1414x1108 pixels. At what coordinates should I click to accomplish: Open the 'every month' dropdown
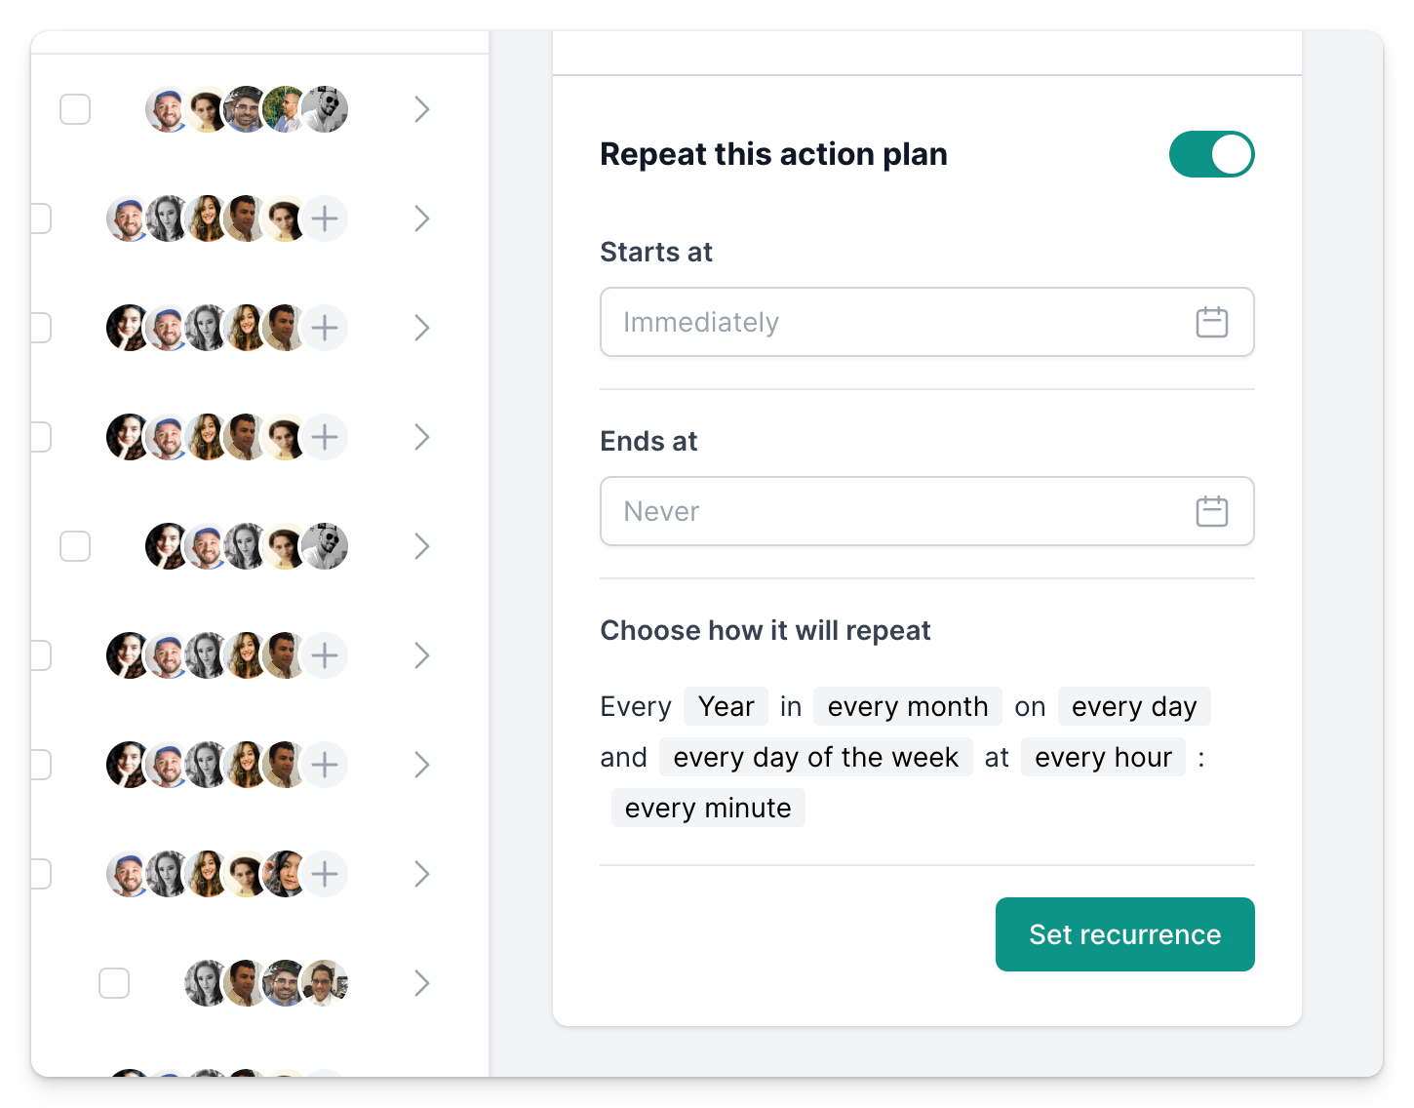[907, 706]
